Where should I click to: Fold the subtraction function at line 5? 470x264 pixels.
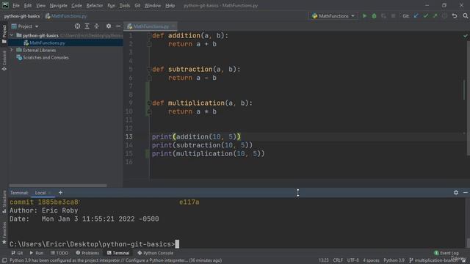[x=149, y=70]
